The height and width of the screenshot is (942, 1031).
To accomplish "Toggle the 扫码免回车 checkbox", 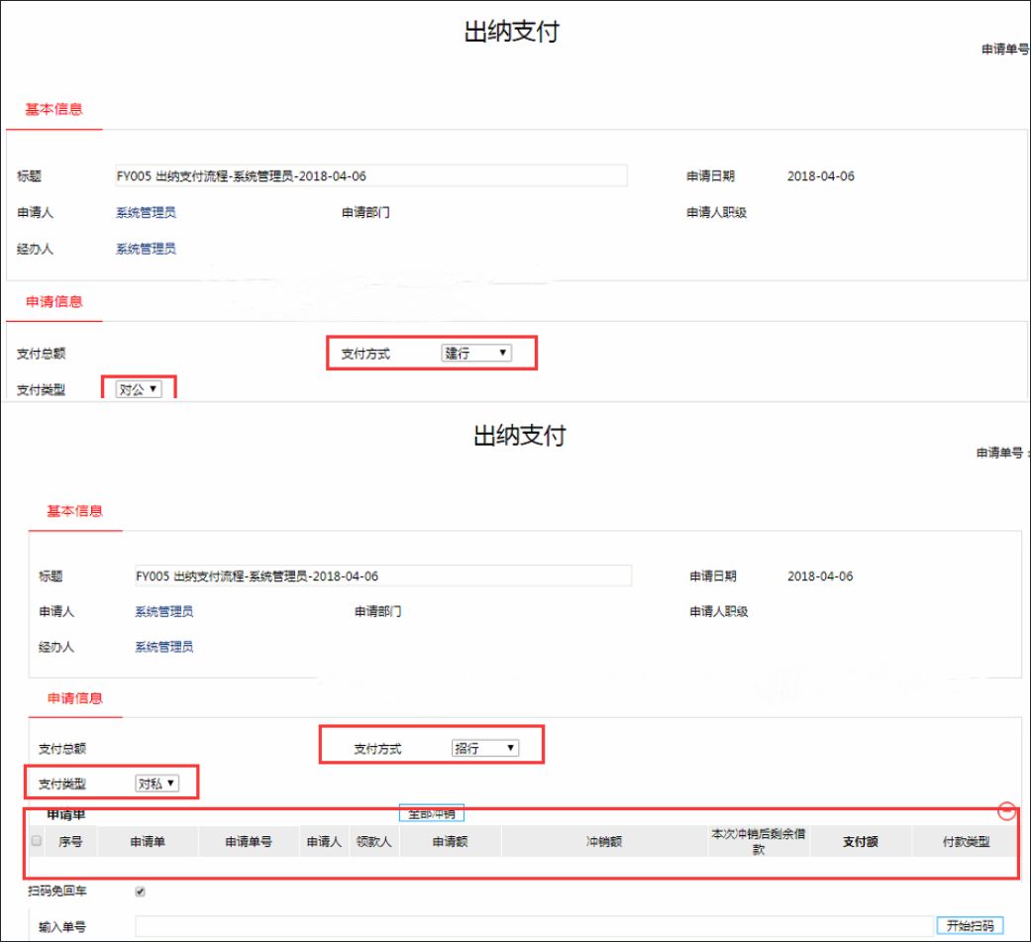I will [x=140, y=891].
